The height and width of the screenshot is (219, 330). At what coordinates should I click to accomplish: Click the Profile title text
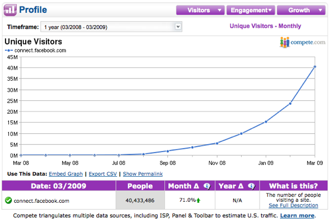tap(33, 10)
